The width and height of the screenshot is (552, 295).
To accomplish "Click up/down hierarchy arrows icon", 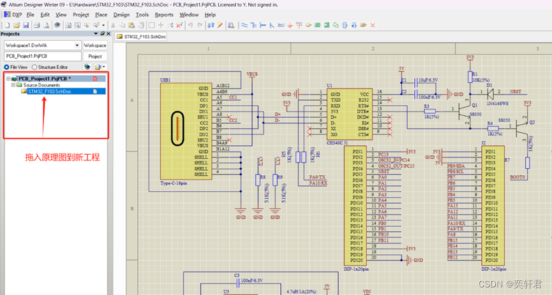I will click(x=211, y=25).
